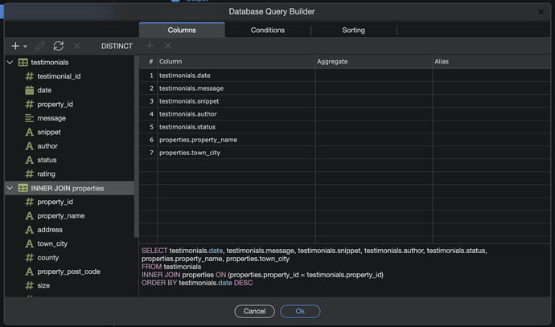555x327 pixels.
Task: Click the county number field icon
Action: [x=30, y=258]
